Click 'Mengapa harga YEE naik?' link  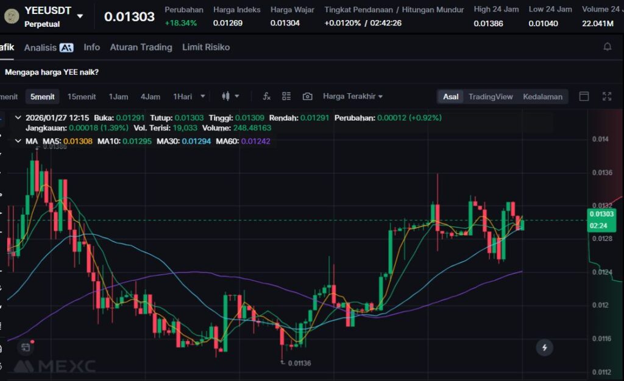(x=52, y=72)
